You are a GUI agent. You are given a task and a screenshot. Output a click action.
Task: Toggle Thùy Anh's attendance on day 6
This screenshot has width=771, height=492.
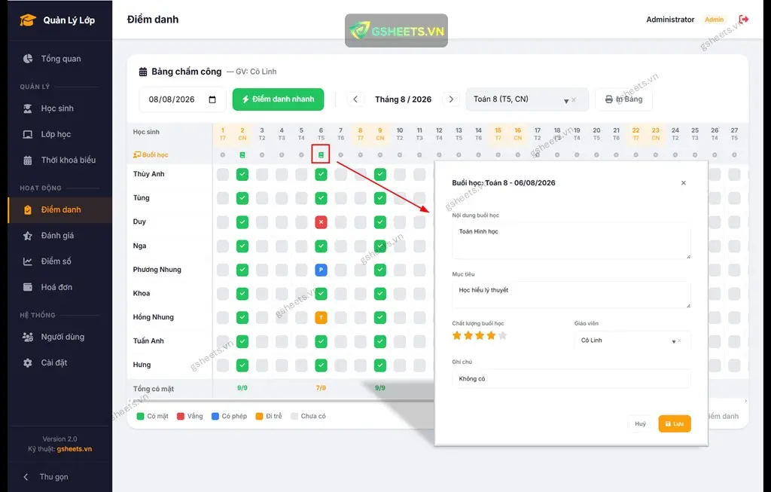coord(321,174)
